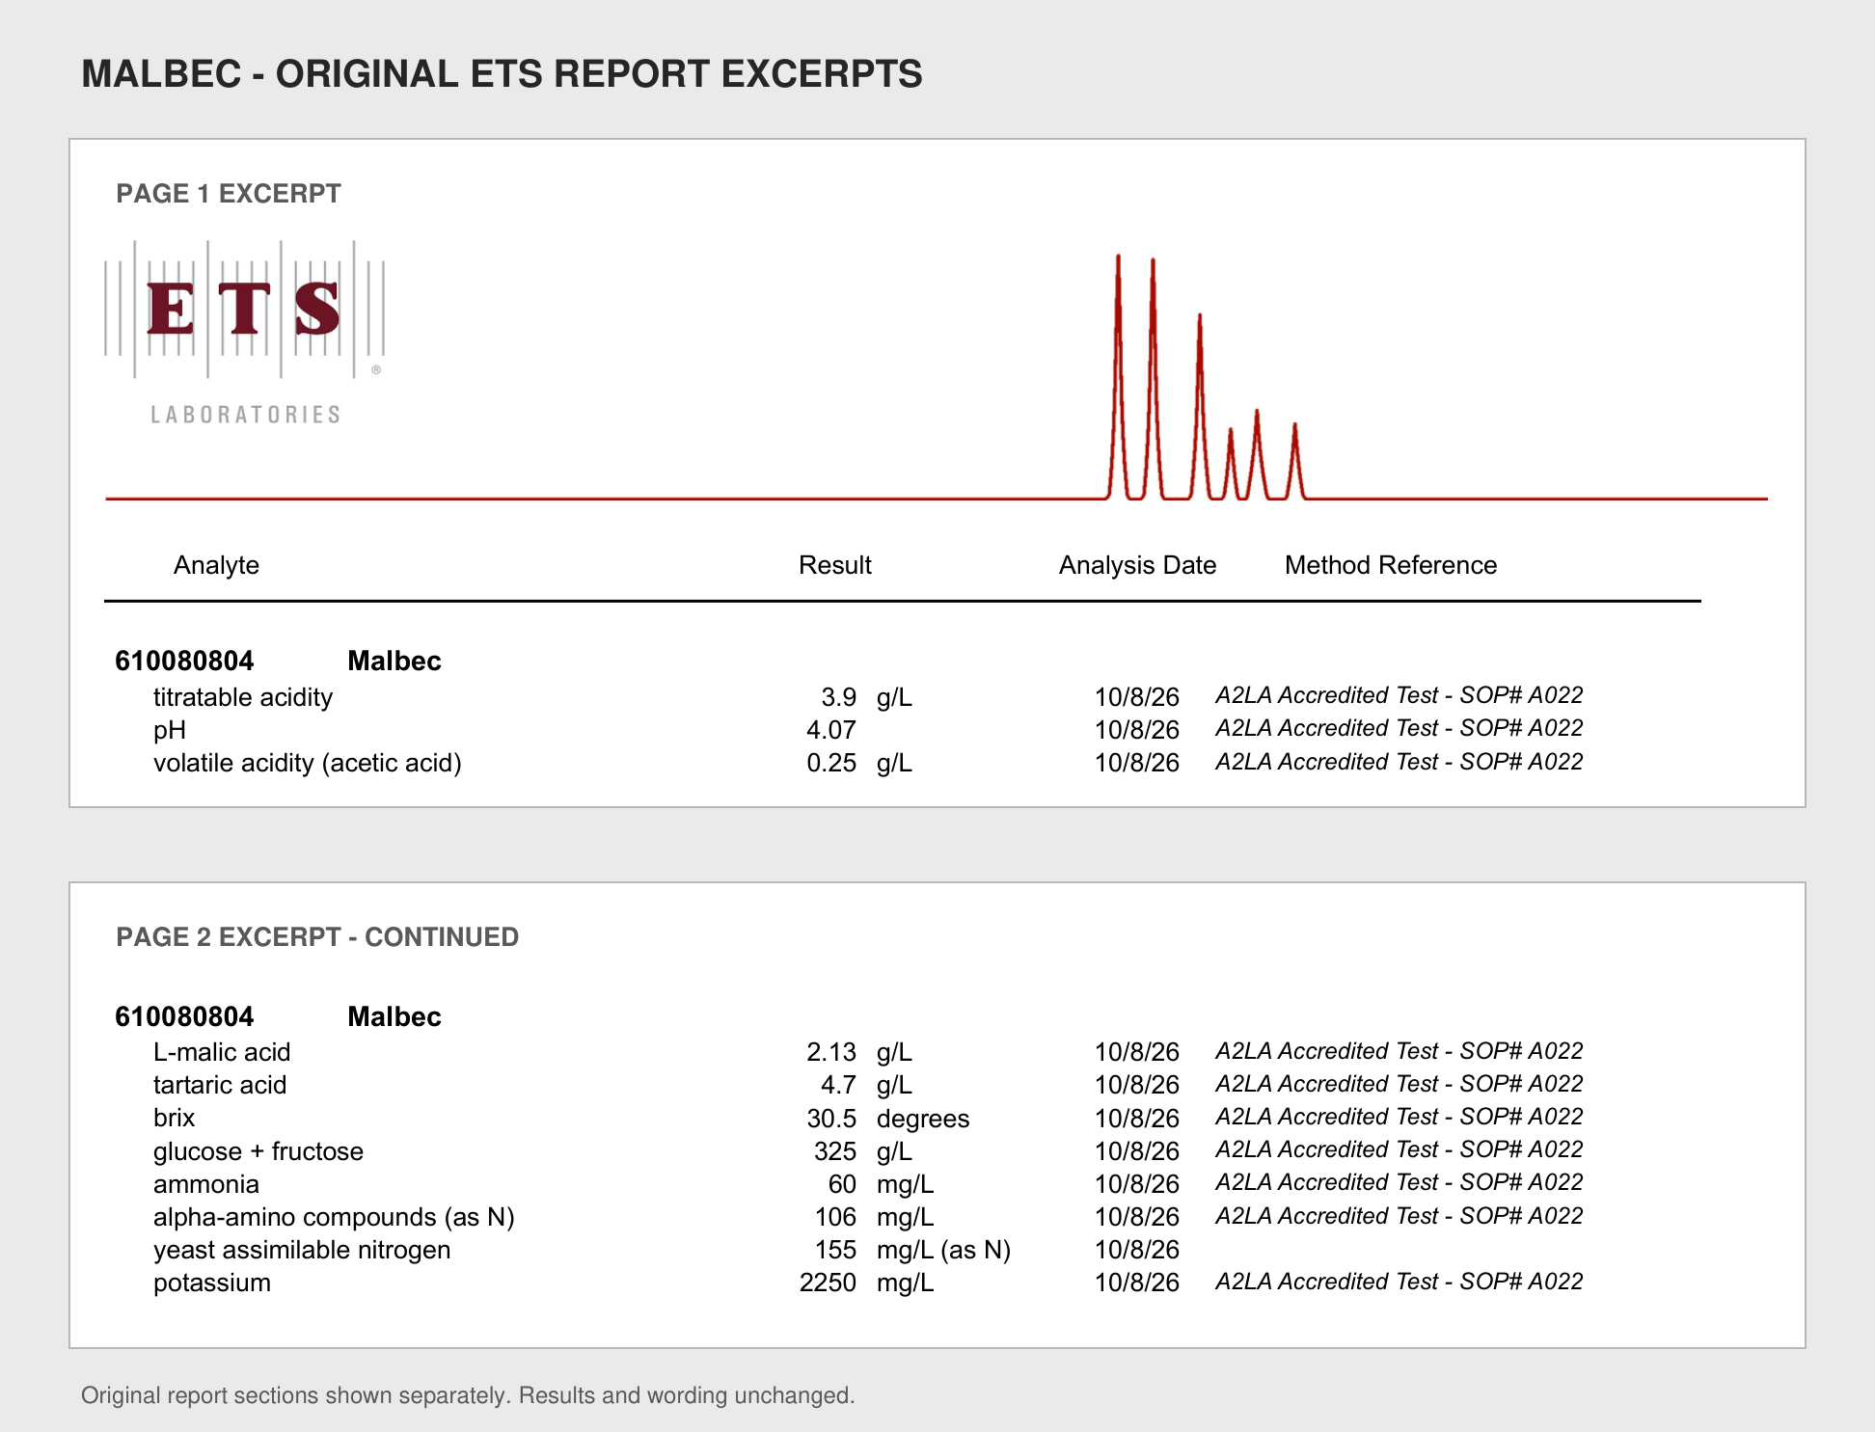Click the 'pH' analyte label
Screen dimensions: 1875x1432
tap(170, 730)
